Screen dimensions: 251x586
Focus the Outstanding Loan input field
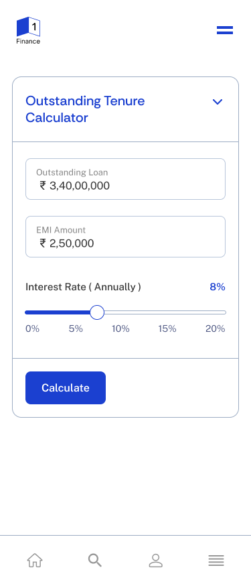(125, 179)
